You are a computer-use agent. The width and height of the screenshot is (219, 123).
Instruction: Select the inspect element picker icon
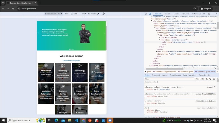146,14
